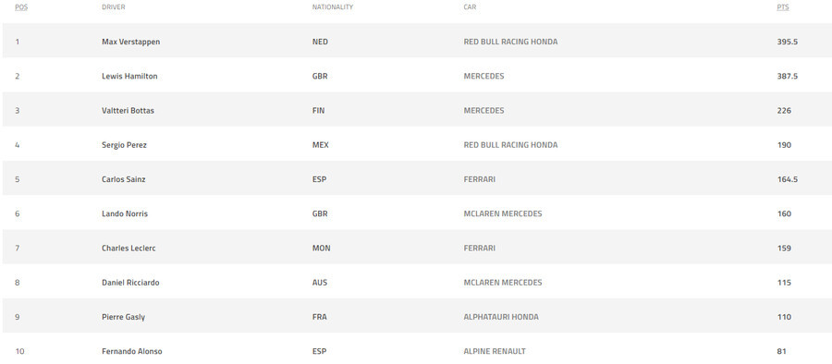Select the Carlos Sainz driver name
The width and height of the screenshot is (832, 364).
coord(124,179)
